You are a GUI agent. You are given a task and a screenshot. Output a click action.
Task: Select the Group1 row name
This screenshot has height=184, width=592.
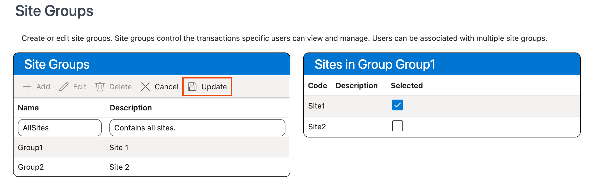30,147
